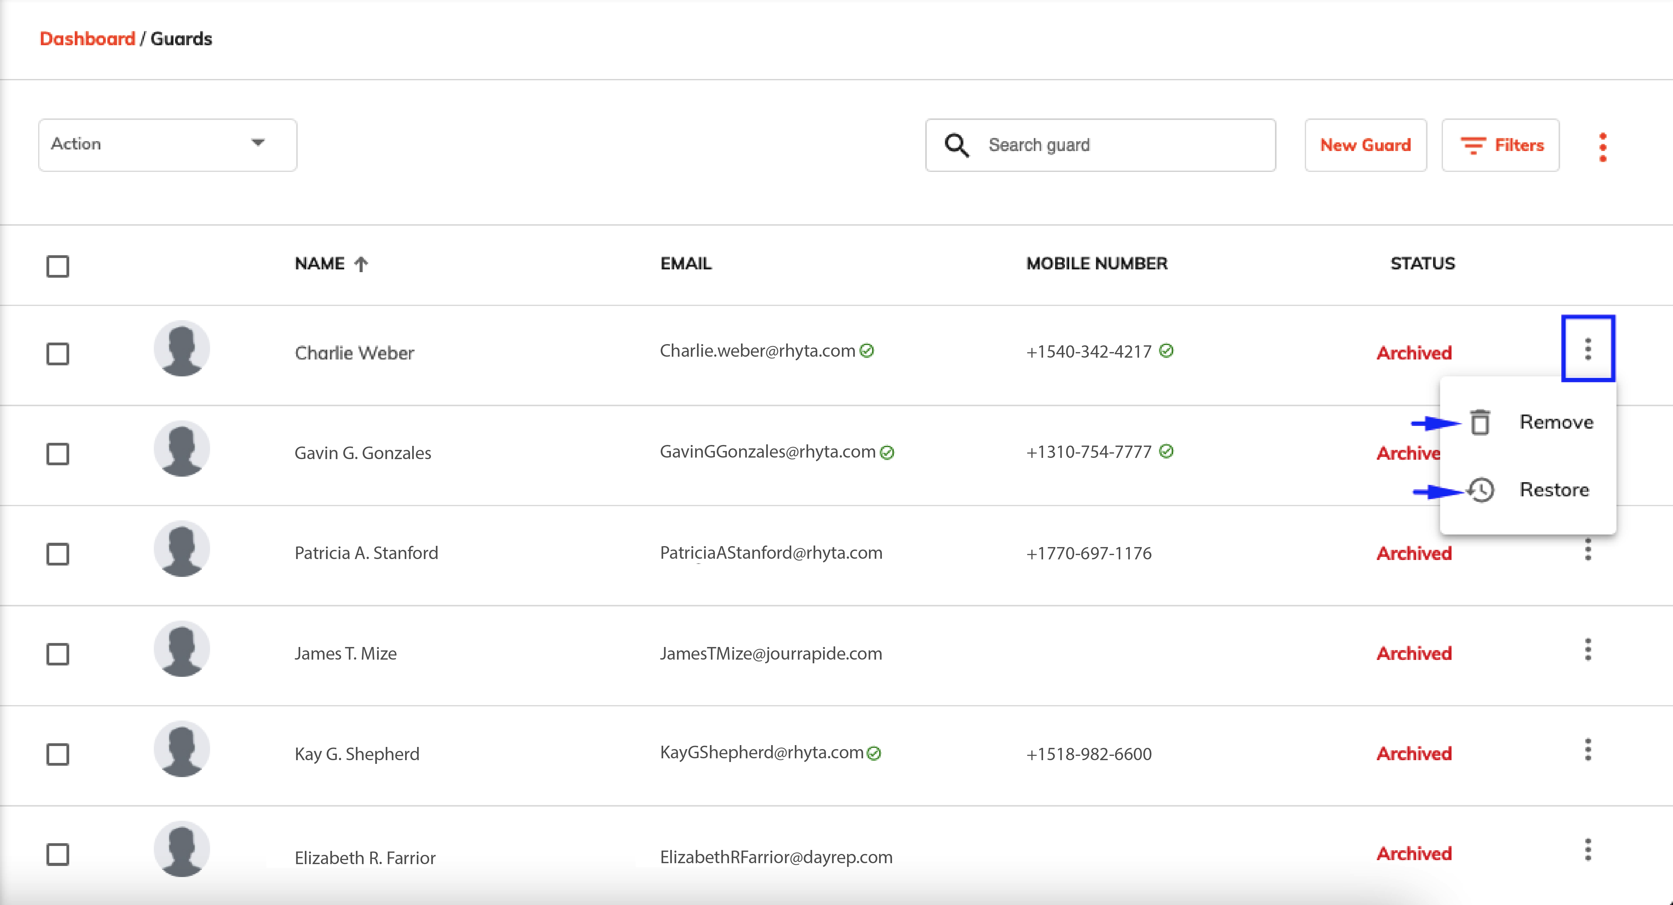Click the sort arrow beside NAME header
Viewport: 1673px width, 905px height.
(361, 264)
